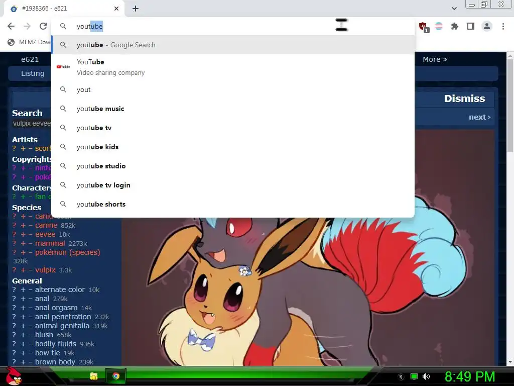Screen dimensions: 514x386
Task: Open the Extensions puzzle-piece menu
Action: (455, 26)
